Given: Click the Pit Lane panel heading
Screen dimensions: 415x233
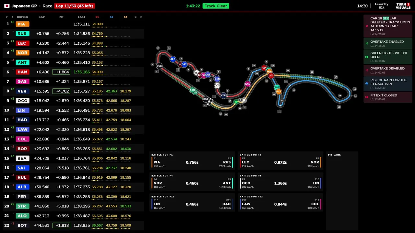Looking at the screenshot, I should point(334,155).
